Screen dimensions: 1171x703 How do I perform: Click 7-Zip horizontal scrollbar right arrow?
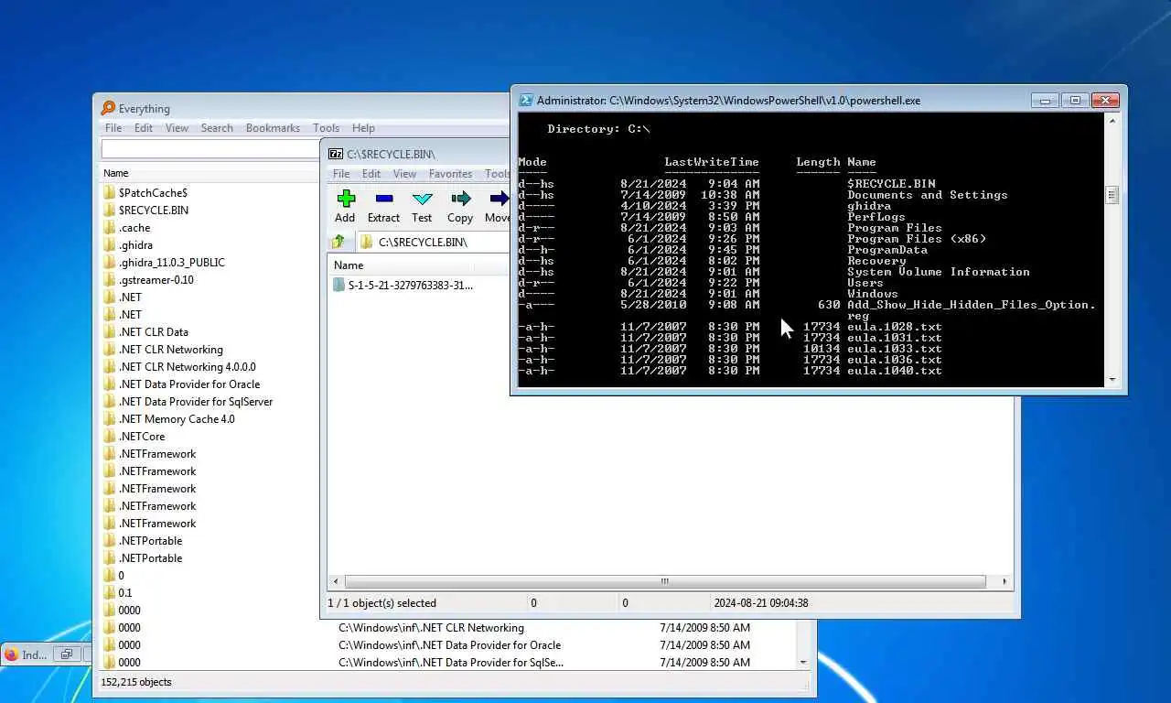1004,581
